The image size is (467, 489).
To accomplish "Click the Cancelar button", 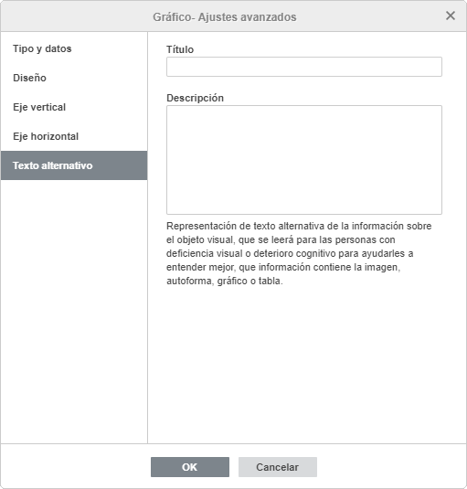I will 278,467.
